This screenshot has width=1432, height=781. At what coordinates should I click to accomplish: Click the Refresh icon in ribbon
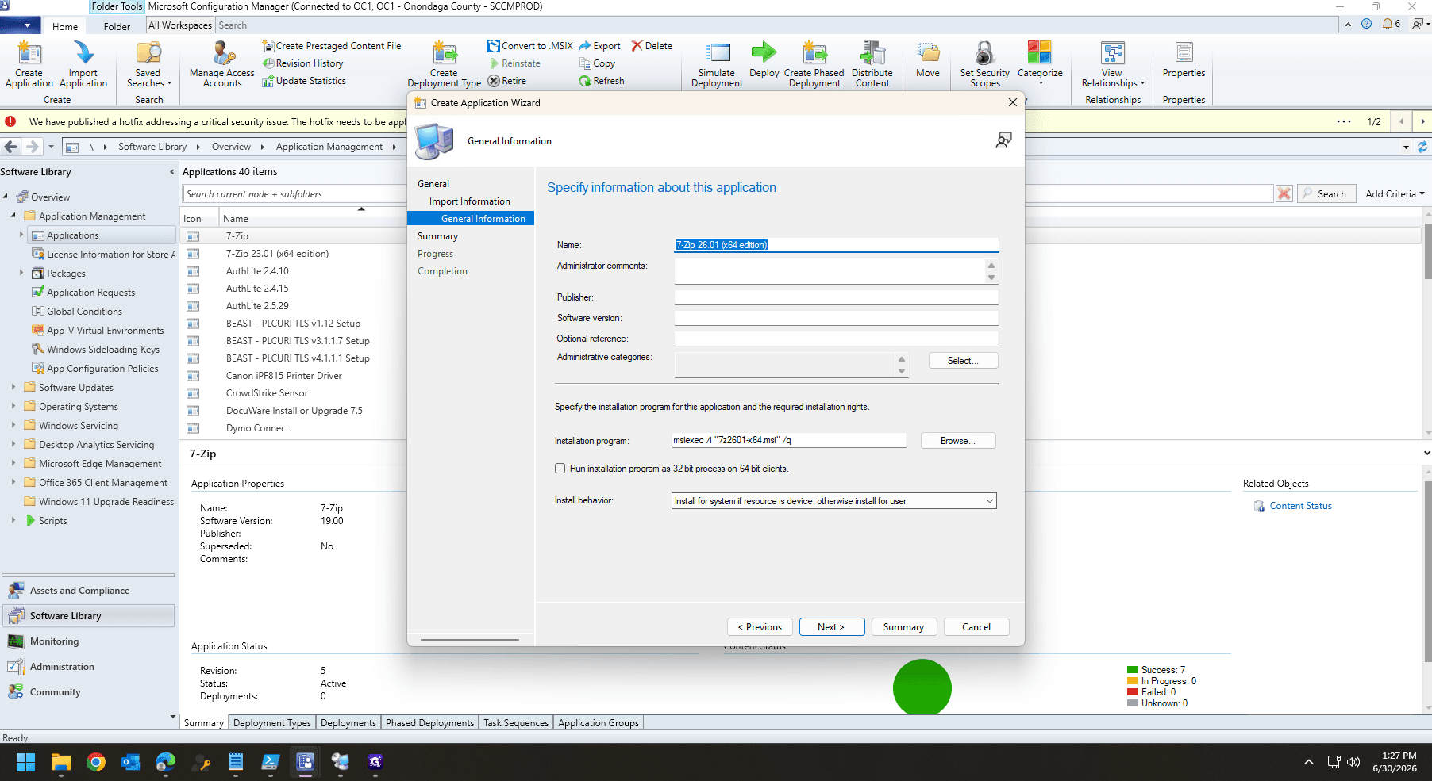(585, 81)
